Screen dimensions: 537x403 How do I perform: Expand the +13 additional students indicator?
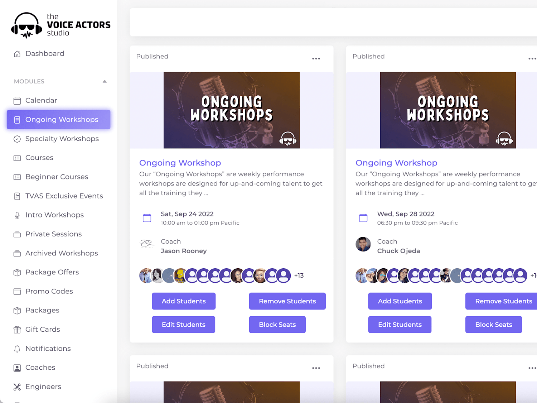299,275
